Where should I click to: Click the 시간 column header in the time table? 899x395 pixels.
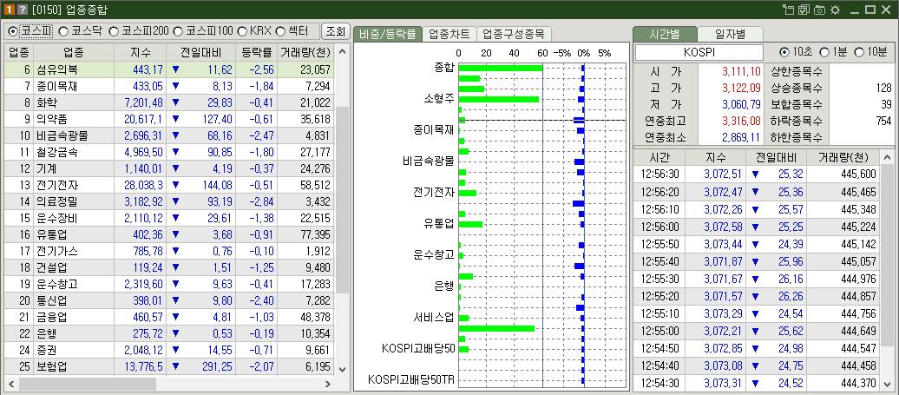point(659,158)
